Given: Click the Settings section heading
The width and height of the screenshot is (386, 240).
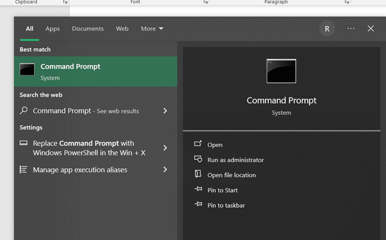Looking at the screenshot, I should [31, 128].
